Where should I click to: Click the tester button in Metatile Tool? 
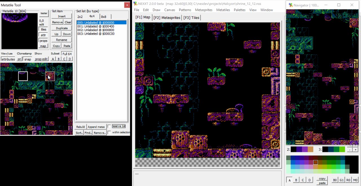(x=44, y=13)
